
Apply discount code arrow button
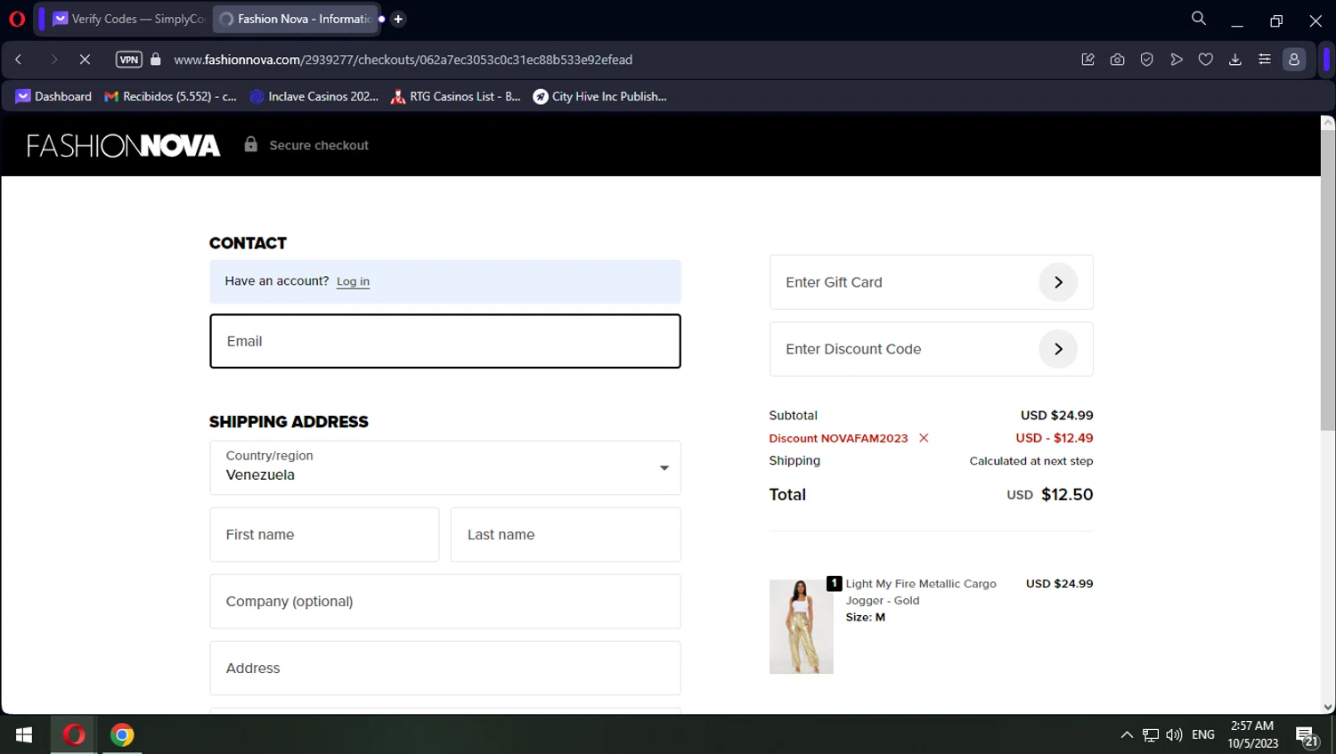[x=1058, y=349]
